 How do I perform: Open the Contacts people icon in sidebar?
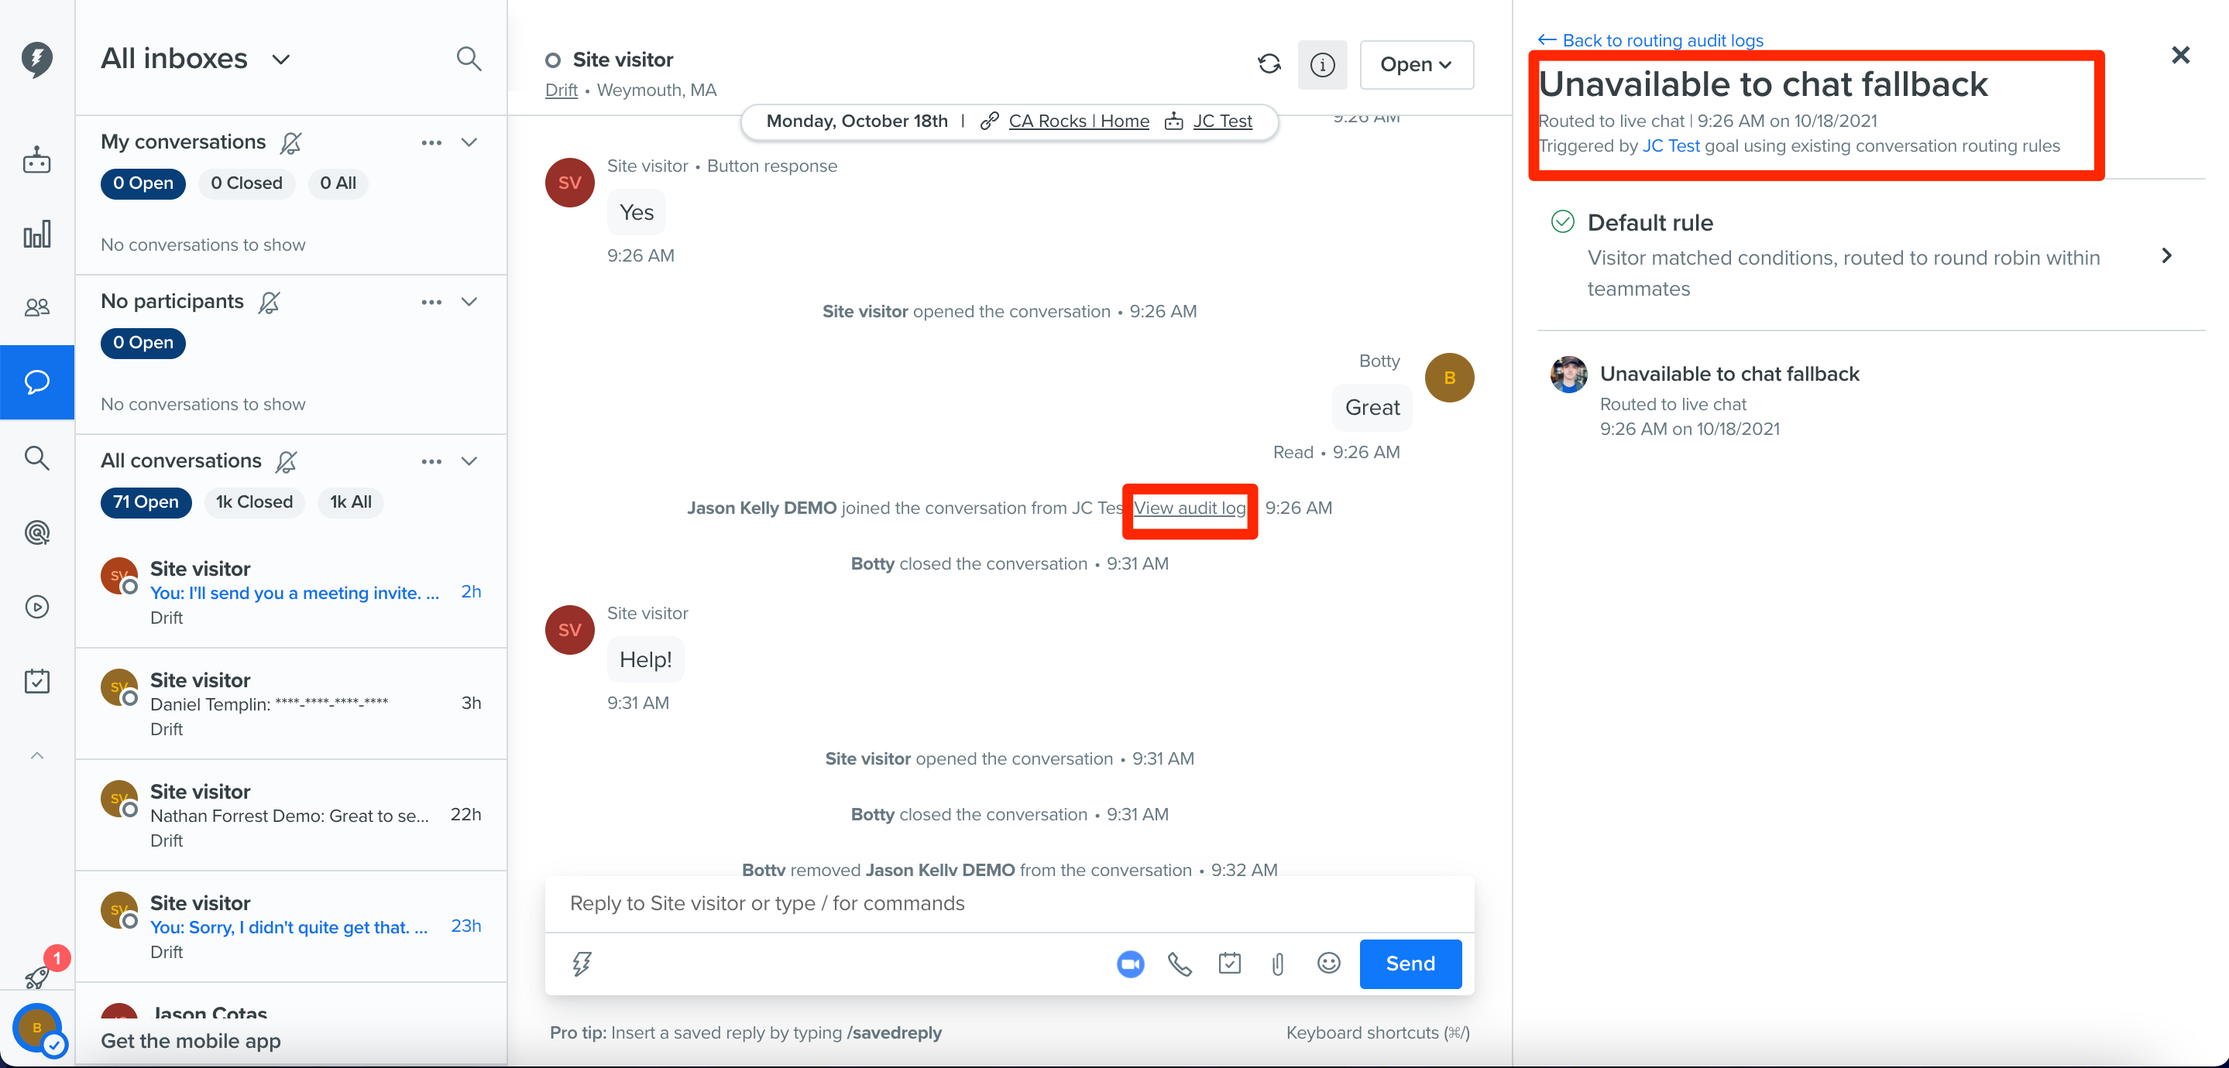(x=36, y=307)
